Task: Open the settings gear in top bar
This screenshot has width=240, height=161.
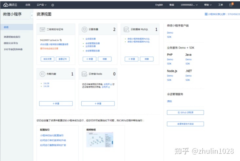Action: coord(53,5)
